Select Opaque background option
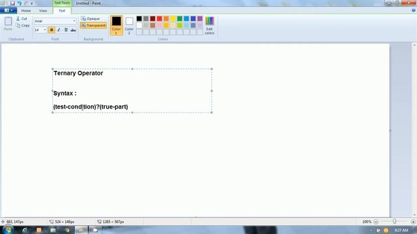The width and height of the screenshot is (417, 234). click(x=91, y=19)
